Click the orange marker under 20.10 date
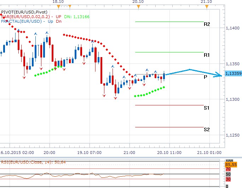The image size is (242, 188). point(139,6)
